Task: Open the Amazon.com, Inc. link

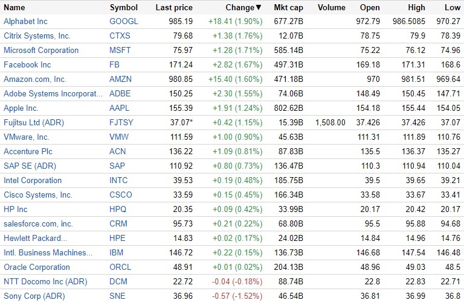Action: tap(35, 80)
